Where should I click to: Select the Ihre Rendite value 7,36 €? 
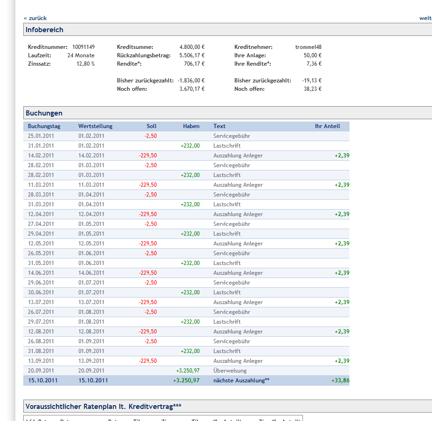coord(314,64)
